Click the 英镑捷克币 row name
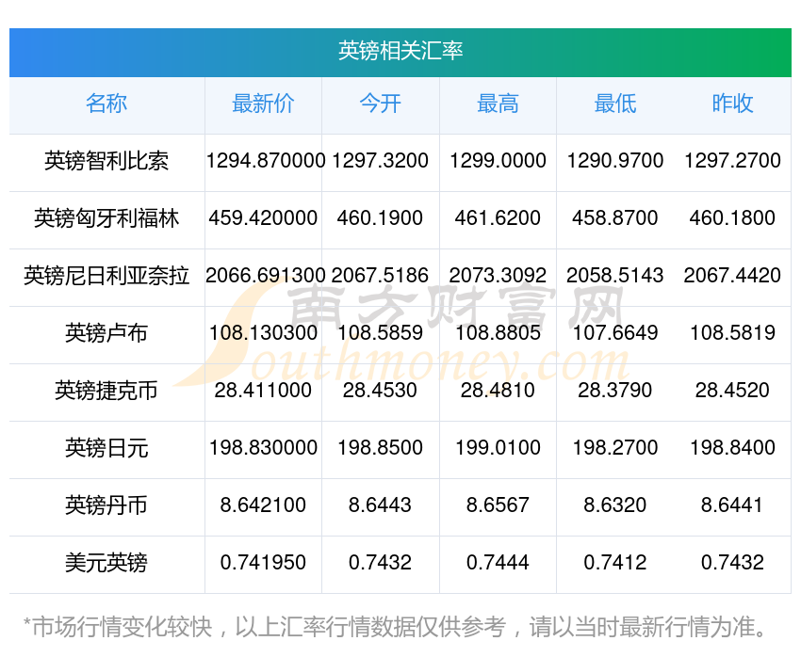801x657 pixels. pos(106,391)
